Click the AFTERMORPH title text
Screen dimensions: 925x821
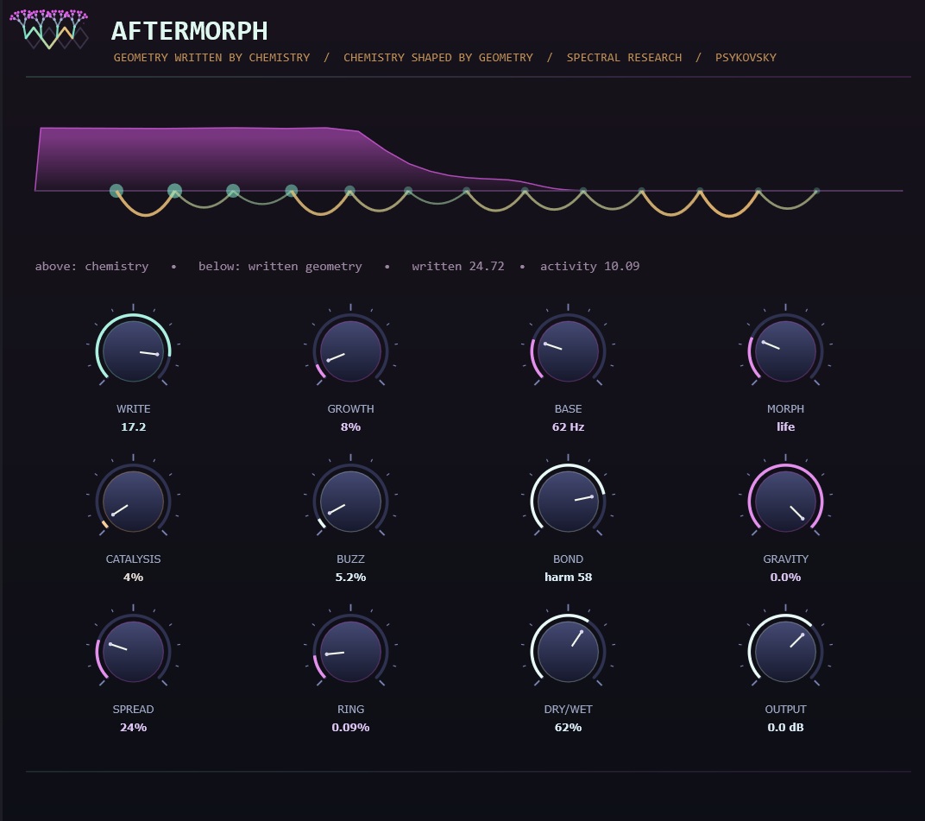point(189,31)
